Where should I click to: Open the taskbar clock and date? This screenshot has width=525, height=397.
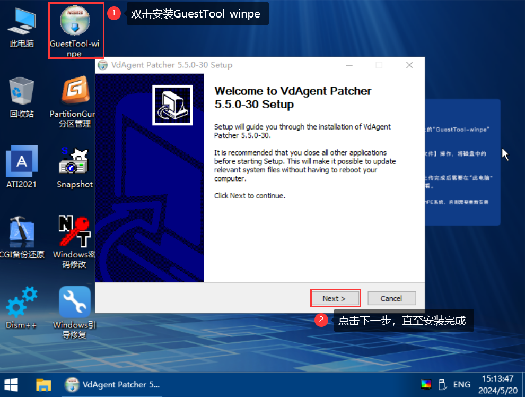(497, 384)
